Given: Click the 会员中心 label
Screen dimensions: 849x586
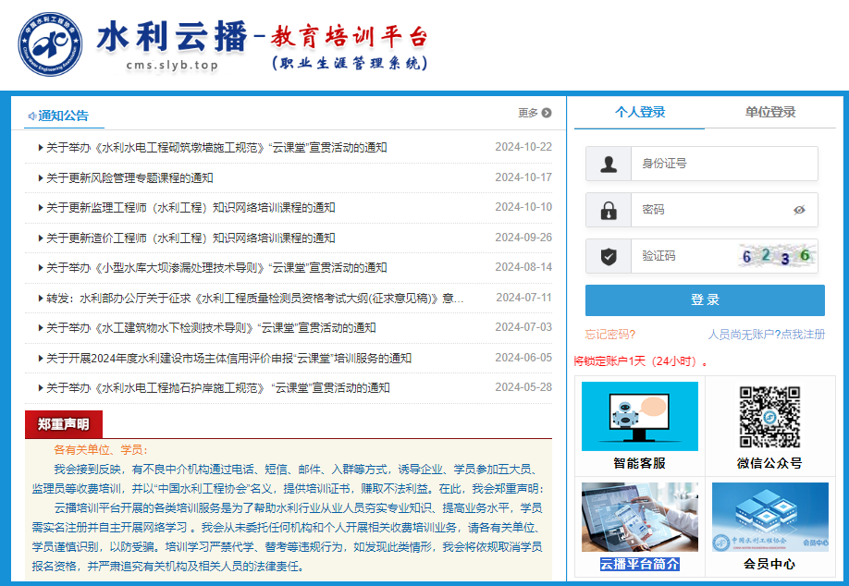Looking at the screenshot, I should (x=769, y=564).
